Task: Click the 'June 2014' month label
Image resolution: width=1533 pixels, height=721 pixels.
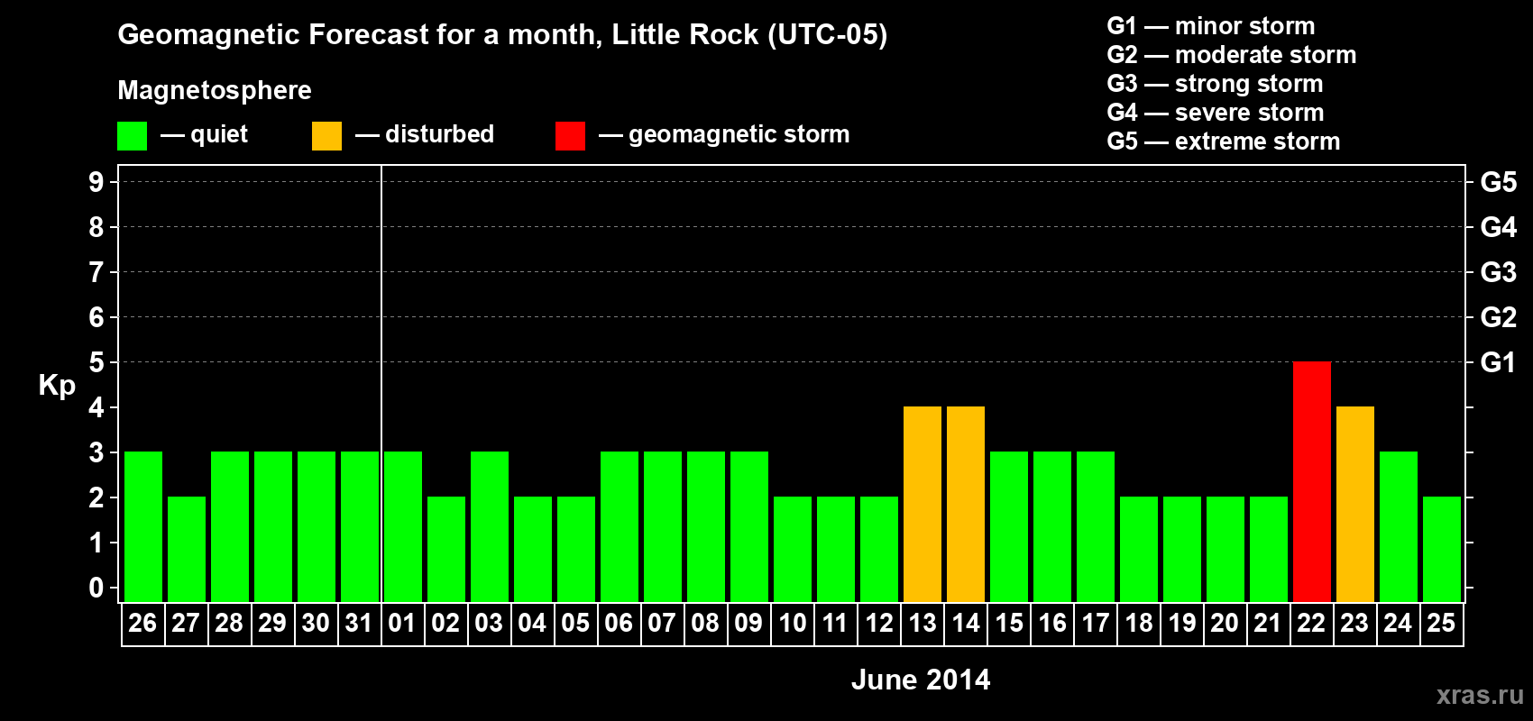Action: (921, 680)
